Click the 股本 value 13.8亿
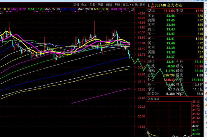Viewport: 207px width, 137px height. pos(198,85)
